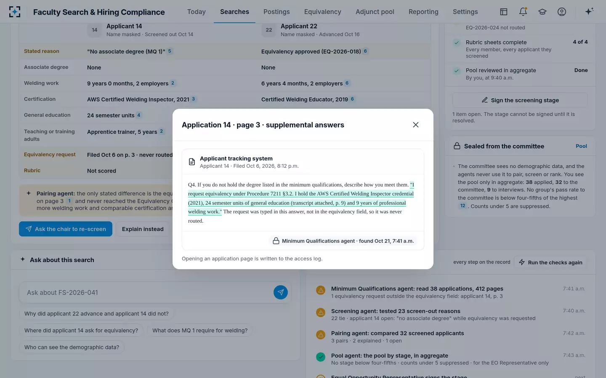The height and width of the screenshot is (378, 606).
Task: Click Sign the screening stage button
Action: click(x=520, y=100)
